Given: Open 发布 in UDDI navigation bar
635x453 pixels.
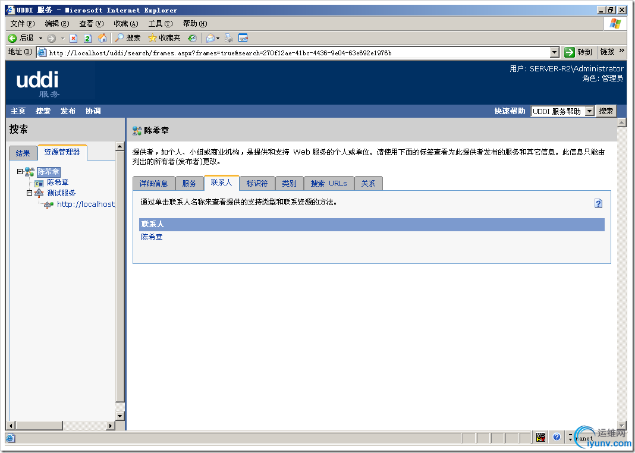Looking at the screenshot, I should [68, 111].
